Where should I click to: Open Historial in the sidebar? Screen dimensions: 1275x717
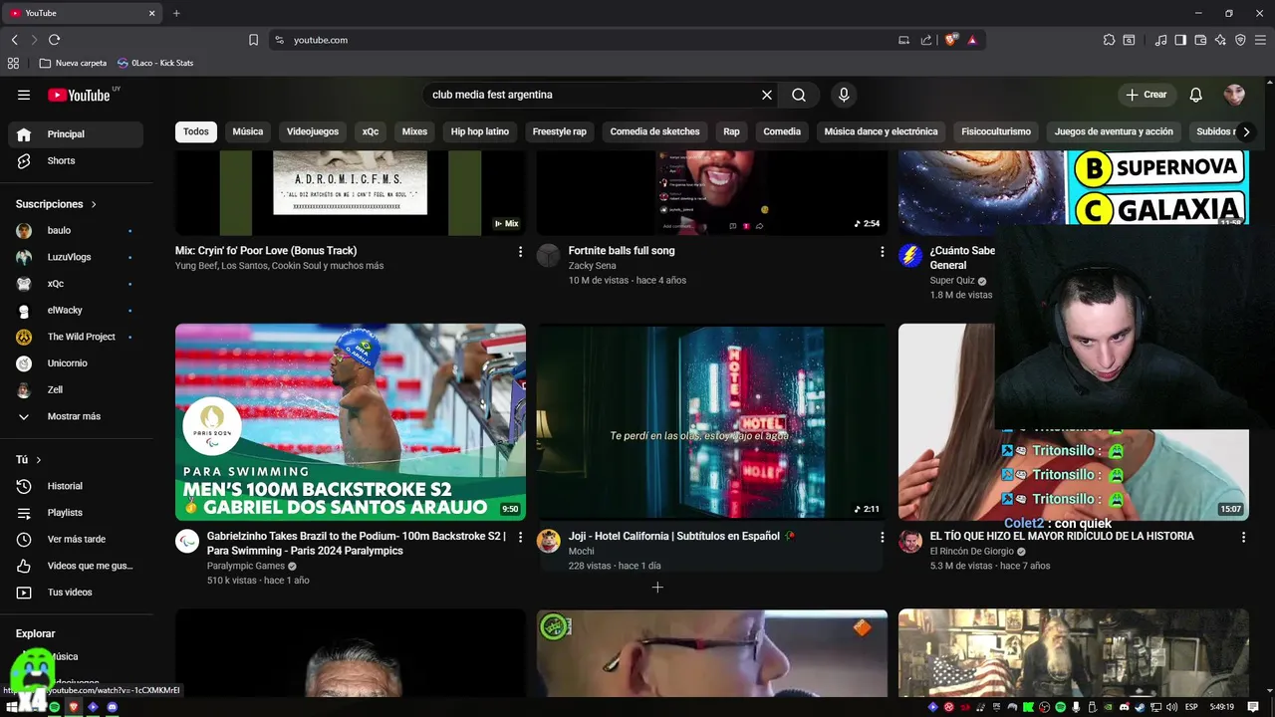76,486
